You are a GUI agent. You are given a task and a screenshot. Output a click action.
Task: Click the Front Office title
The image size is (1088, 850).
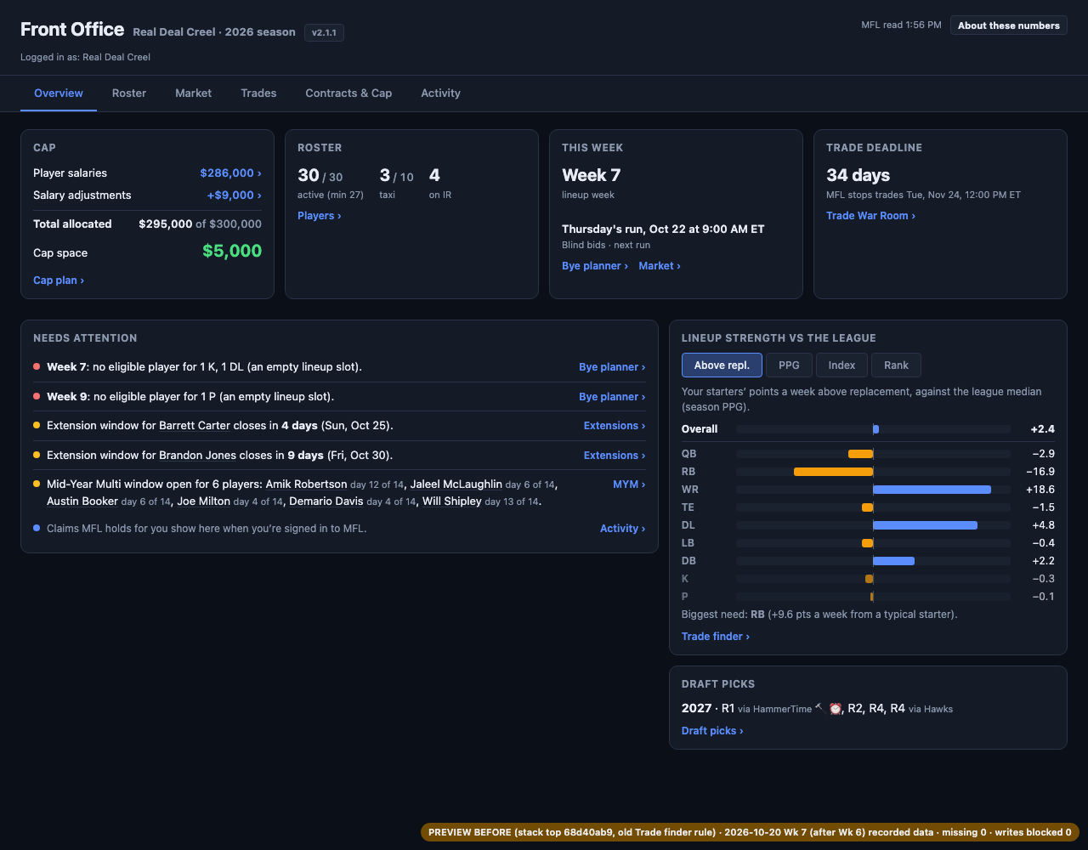click(72, 30)
